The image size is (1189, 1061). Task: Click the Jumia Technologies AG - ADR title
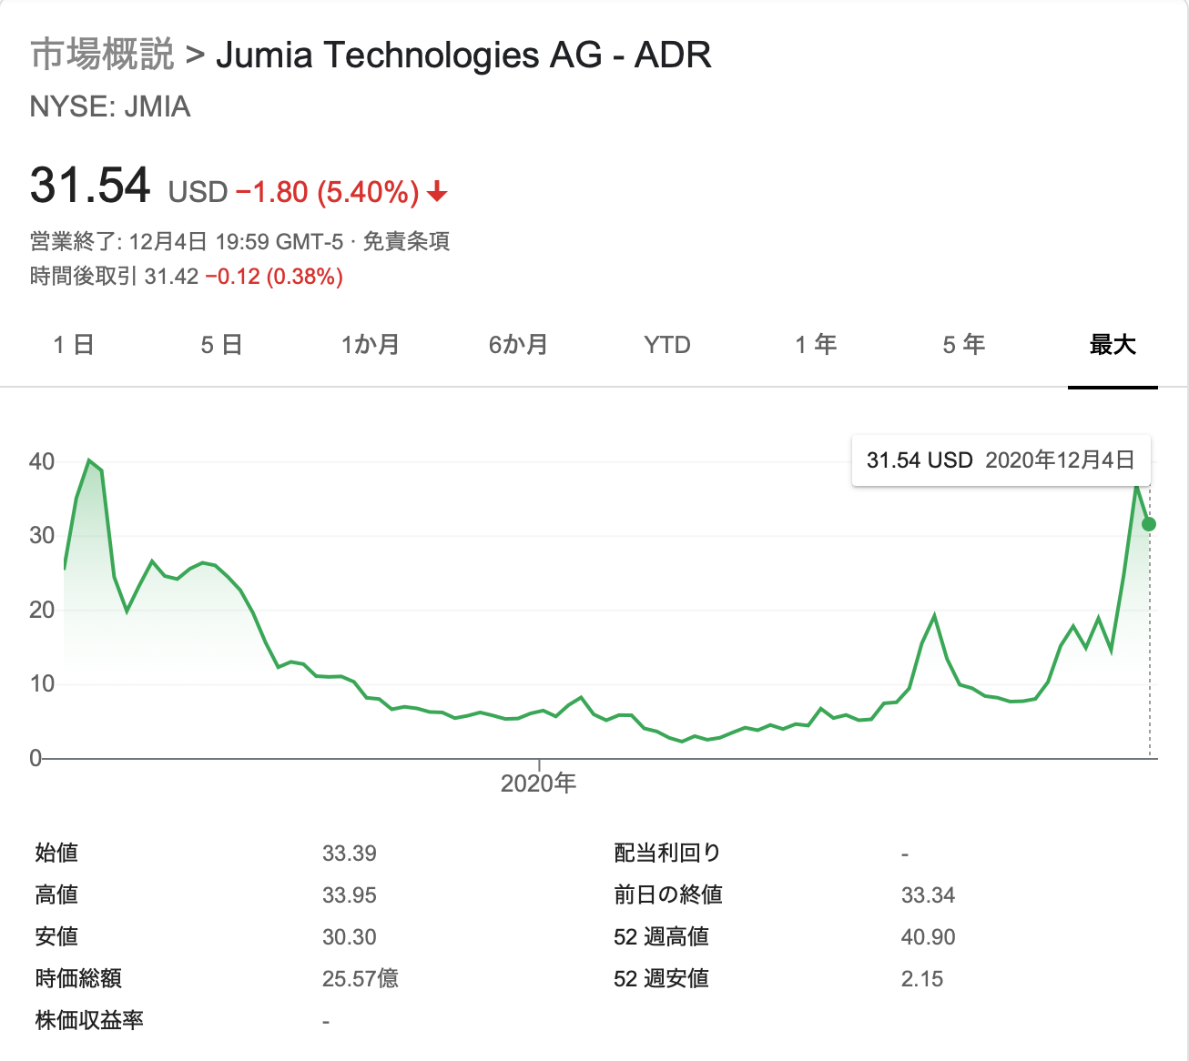[x=463, y=55]
